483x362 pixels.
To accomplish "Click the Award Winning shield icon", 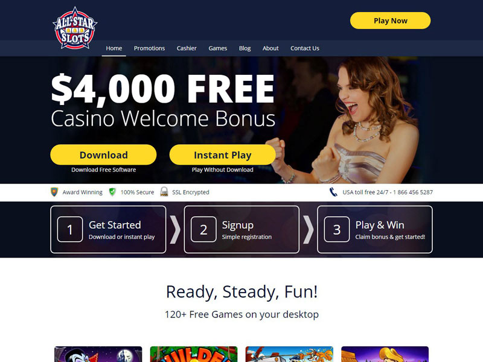I will [54, 192].
